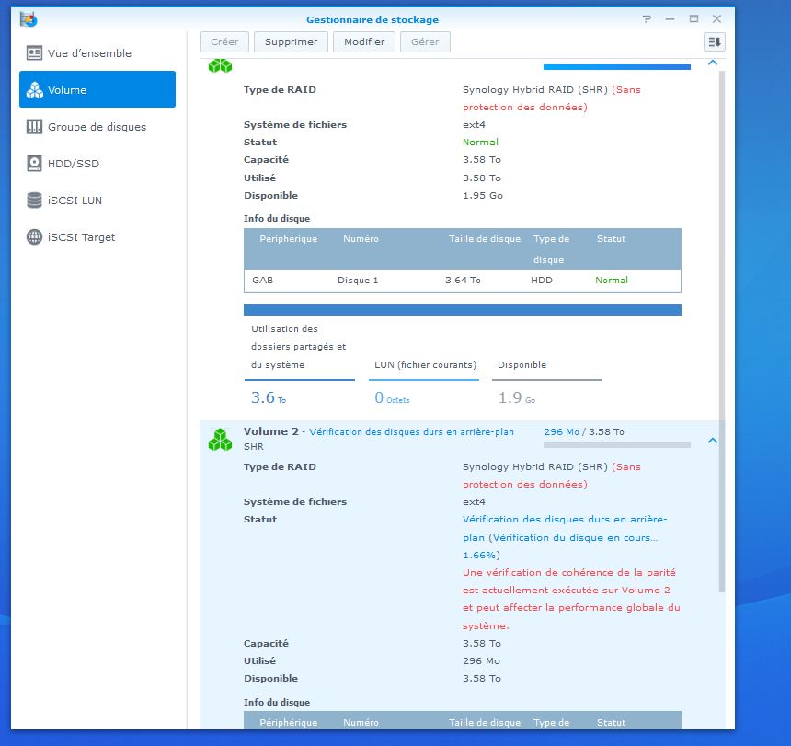791x746 pixels.
Task: Click the Storage Manager app icon in title bar
Action: tap(29, 19)
